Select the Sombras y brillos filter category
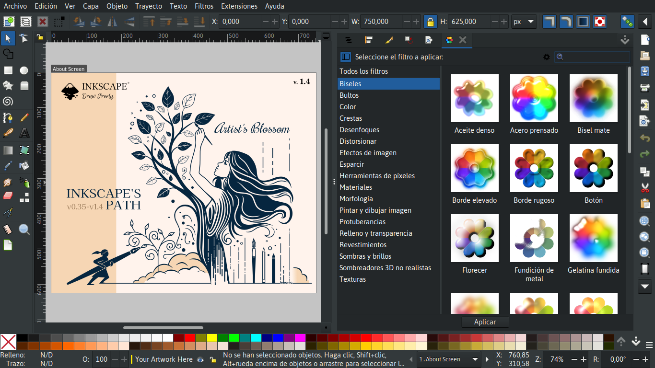 click(365, 256)
